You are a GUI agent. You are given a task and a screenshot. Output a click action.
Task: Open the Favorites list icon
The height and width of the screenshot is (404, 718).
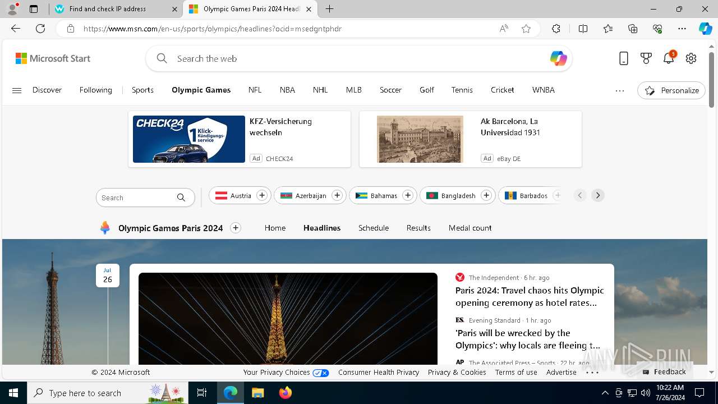click(x=608, y=29)
